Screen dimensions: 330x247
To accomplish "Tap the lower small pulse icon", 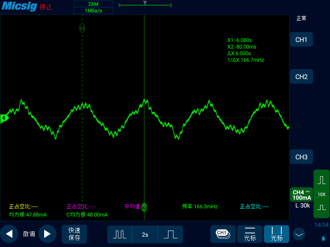I will click(x=321, y=207).
